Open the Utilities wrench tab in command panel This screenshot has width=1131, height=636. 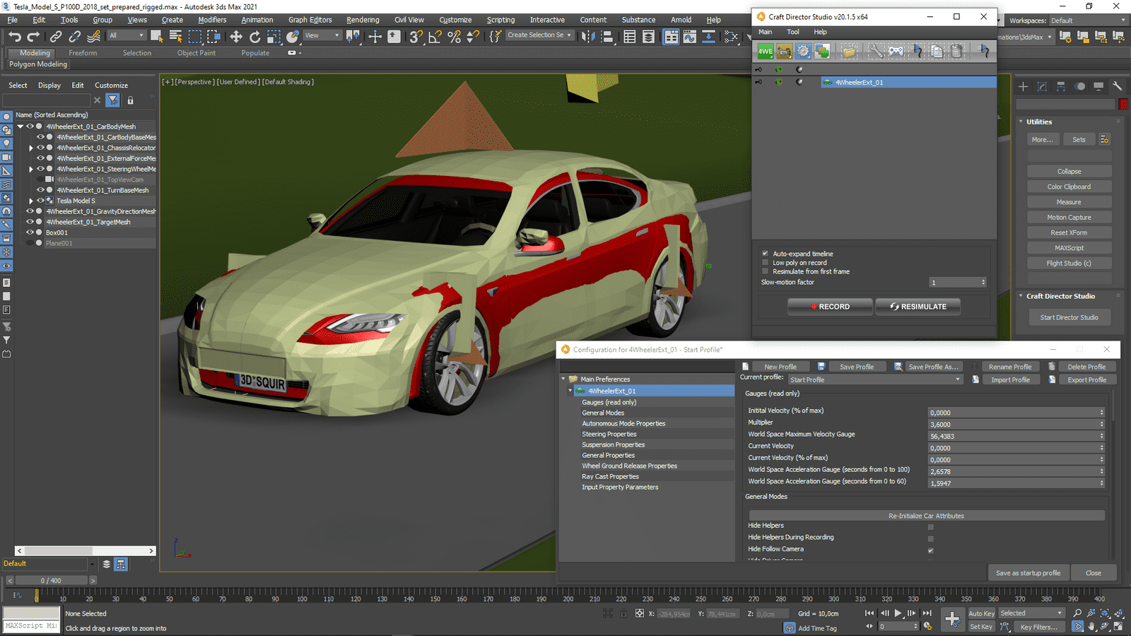pyautogui.click(x=1117, y=86)
